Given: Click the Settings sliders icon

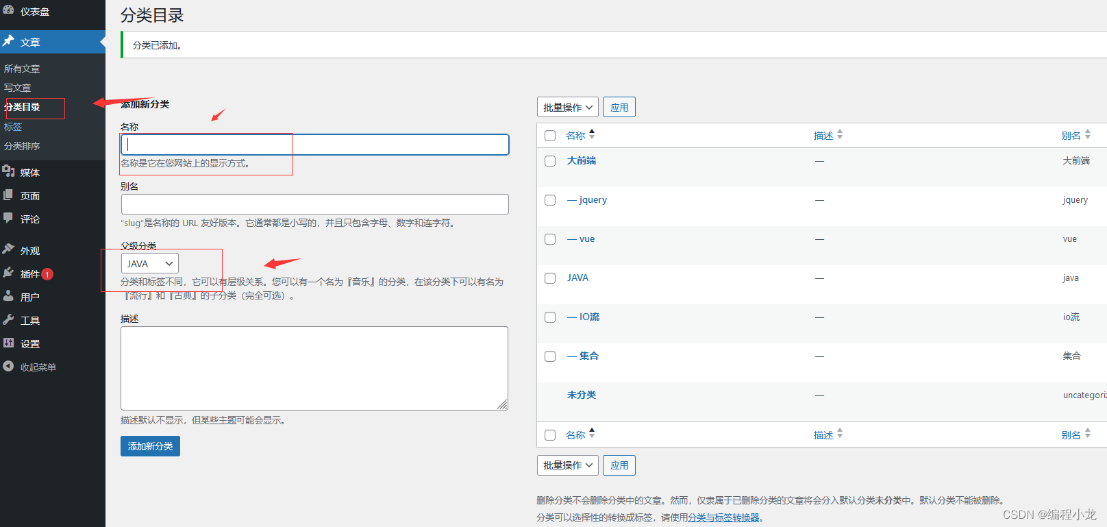Looking at the screenshot, I should point(8,343).
